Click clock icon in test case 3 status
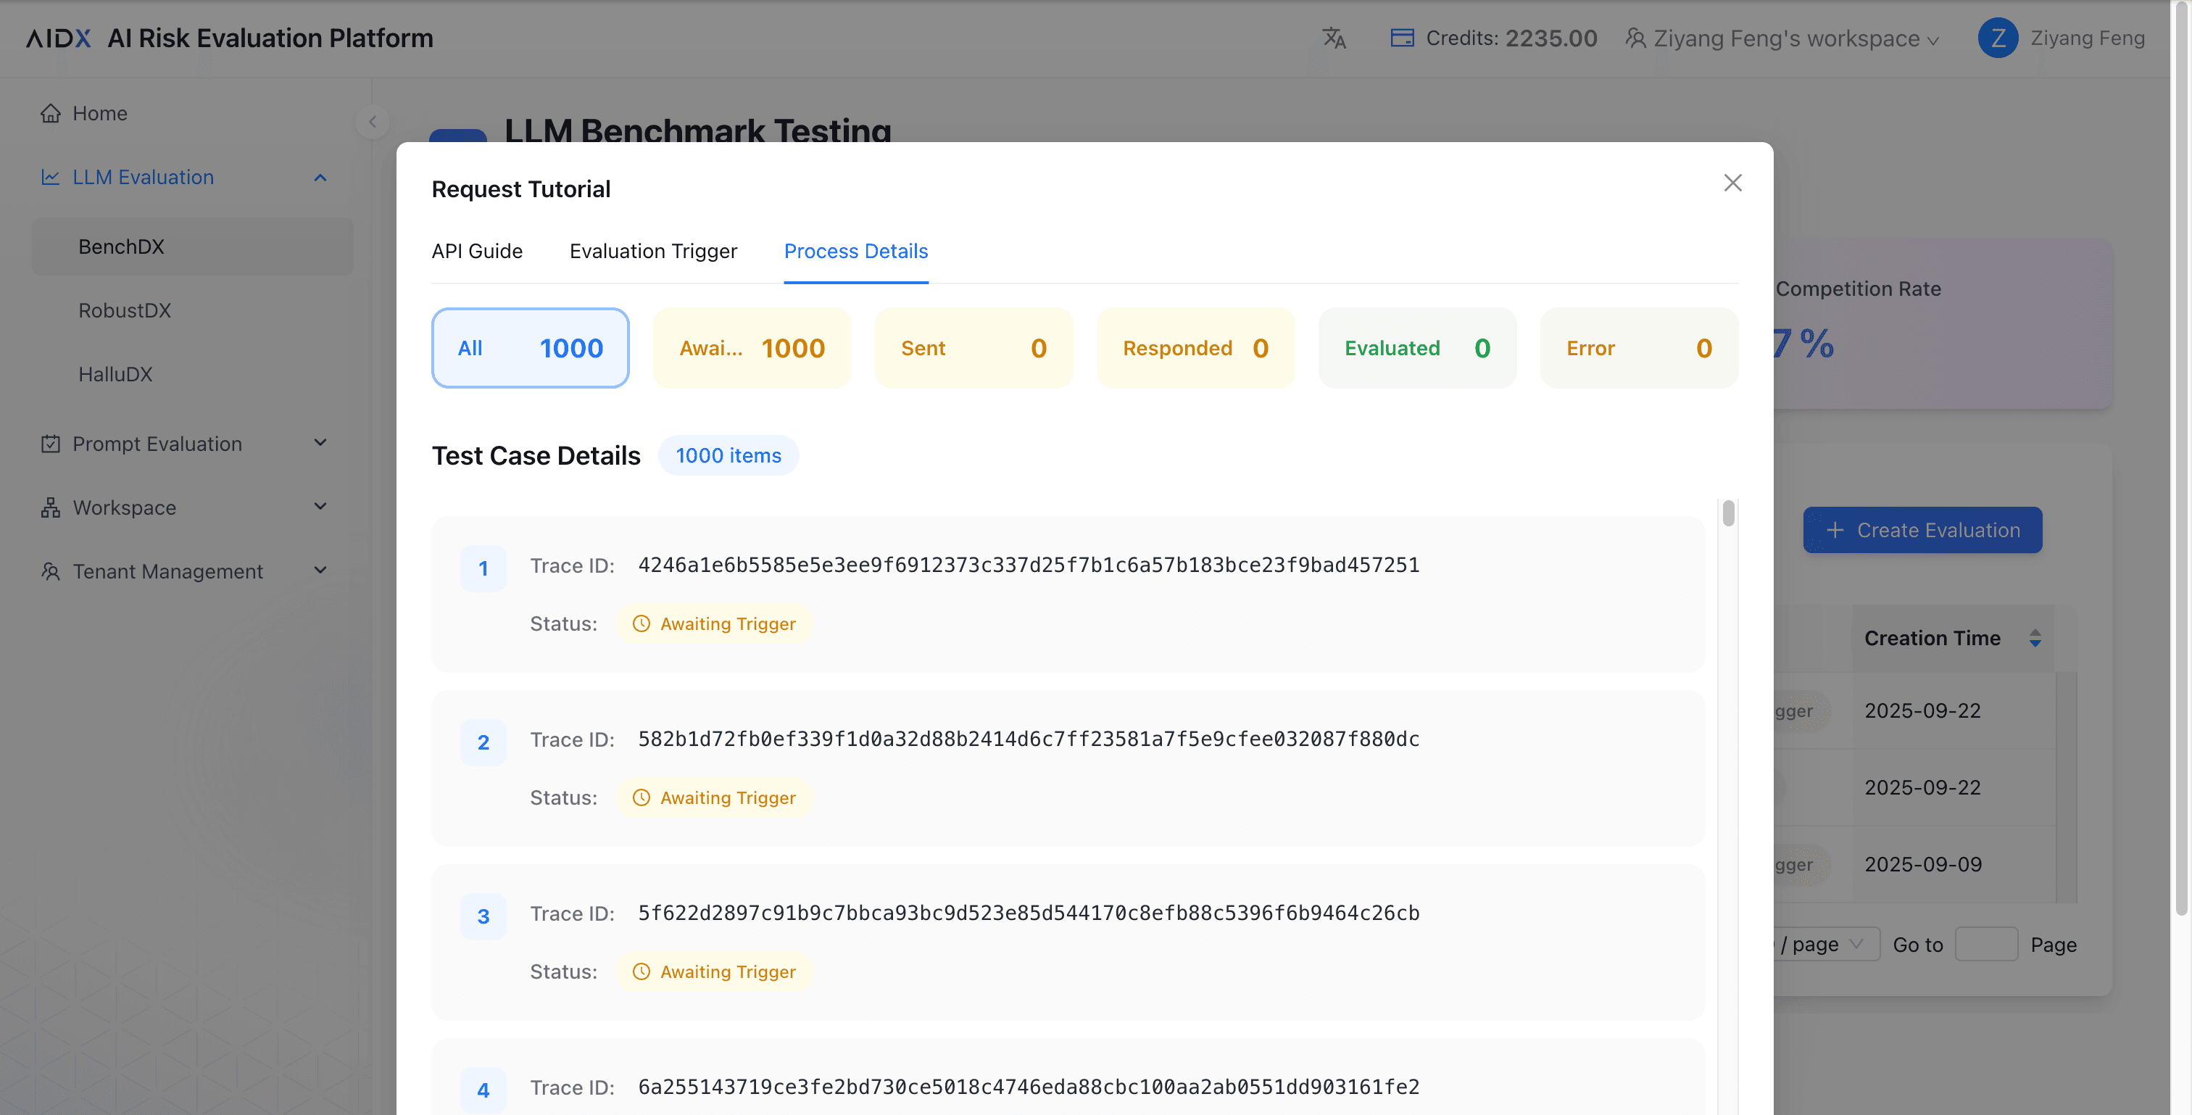 point(641,971)
